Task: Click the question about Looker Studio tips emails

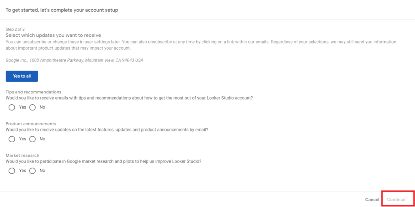Action: (129, 98)
